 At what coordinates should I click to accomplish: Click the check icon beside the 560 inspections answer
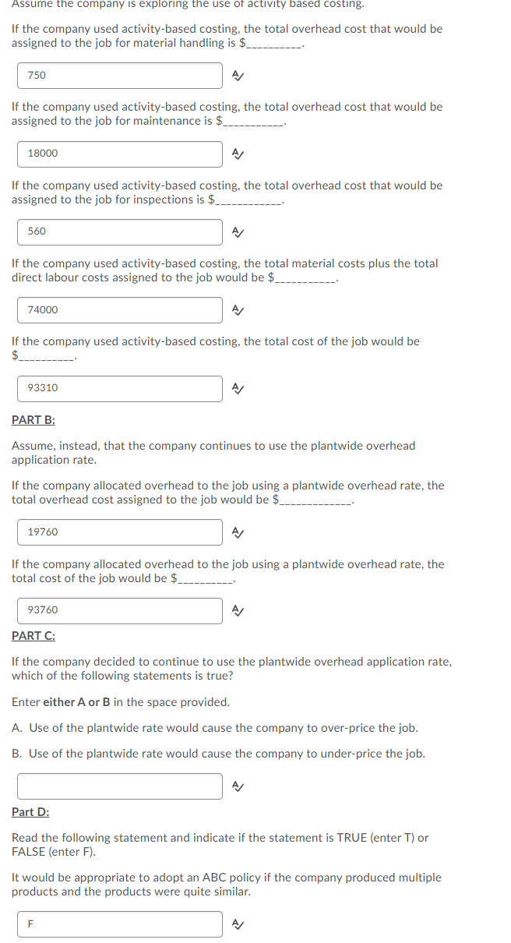click(238, 231)
